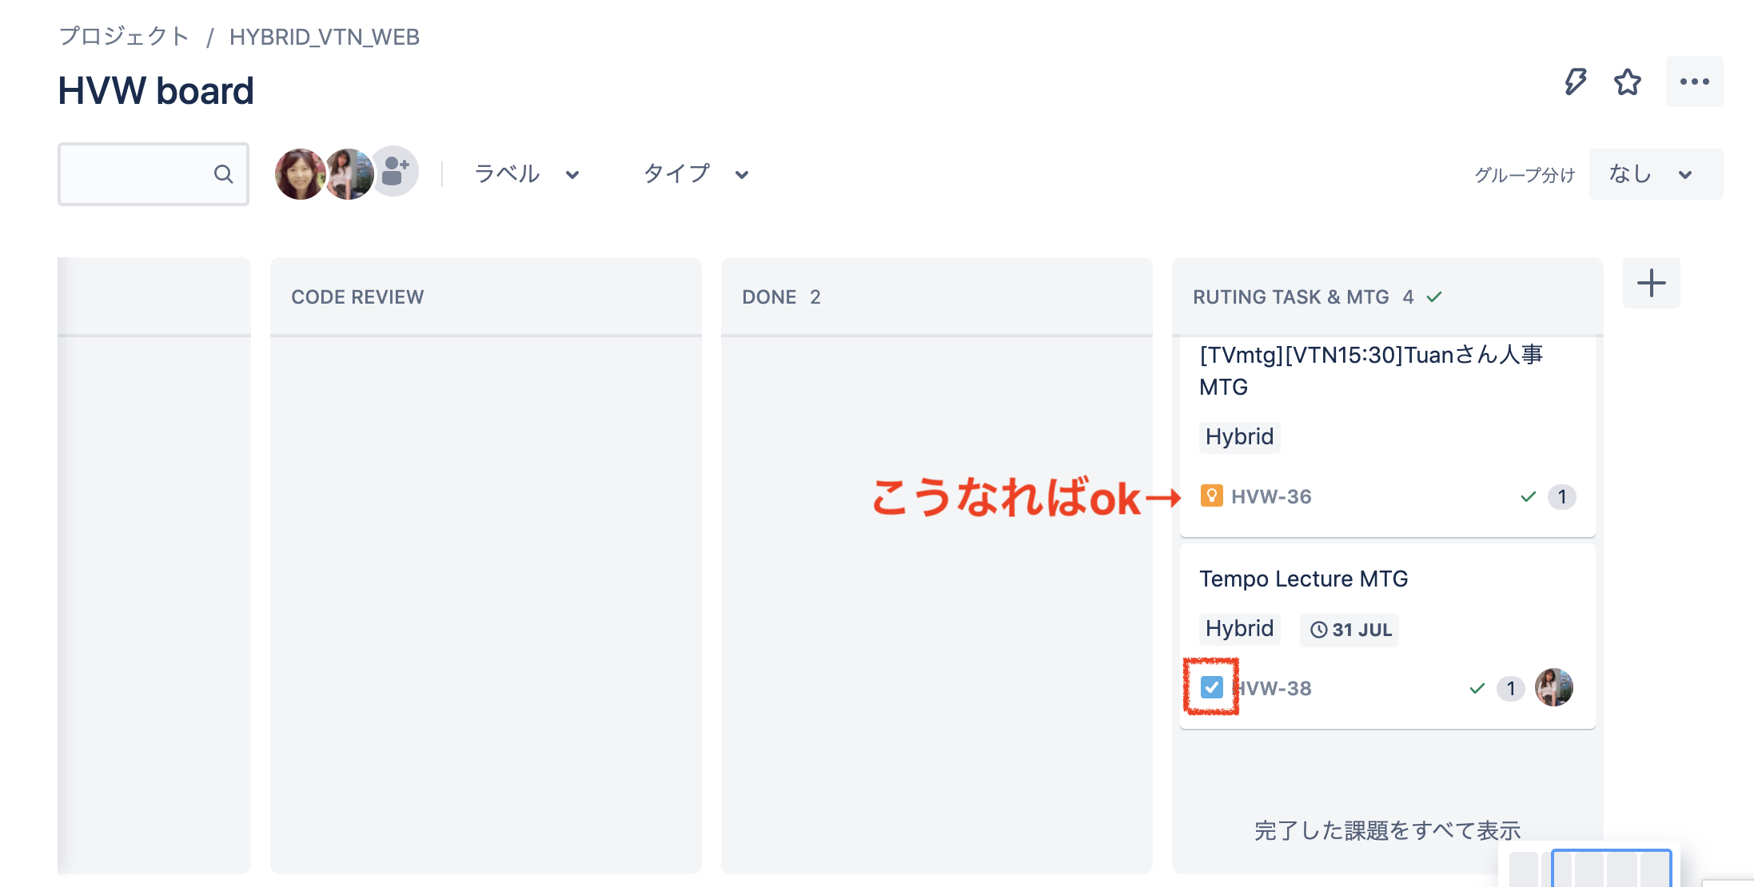Open the プロジェクト breadcrumb link
Viewport: 1754px width, 887px height.
[x=124, y=37]
